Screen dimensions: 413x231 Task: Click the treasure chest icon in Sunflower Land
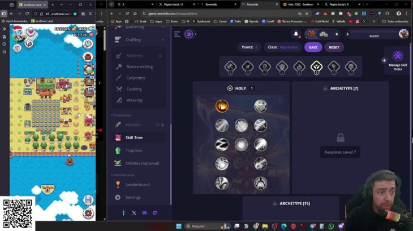pos(88,57)
